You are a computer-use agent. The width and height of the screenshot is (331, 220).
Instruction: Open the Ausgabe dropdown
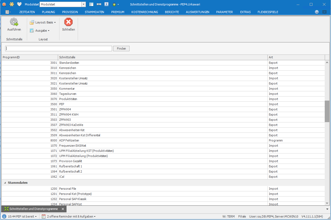[x=40, y=31]
